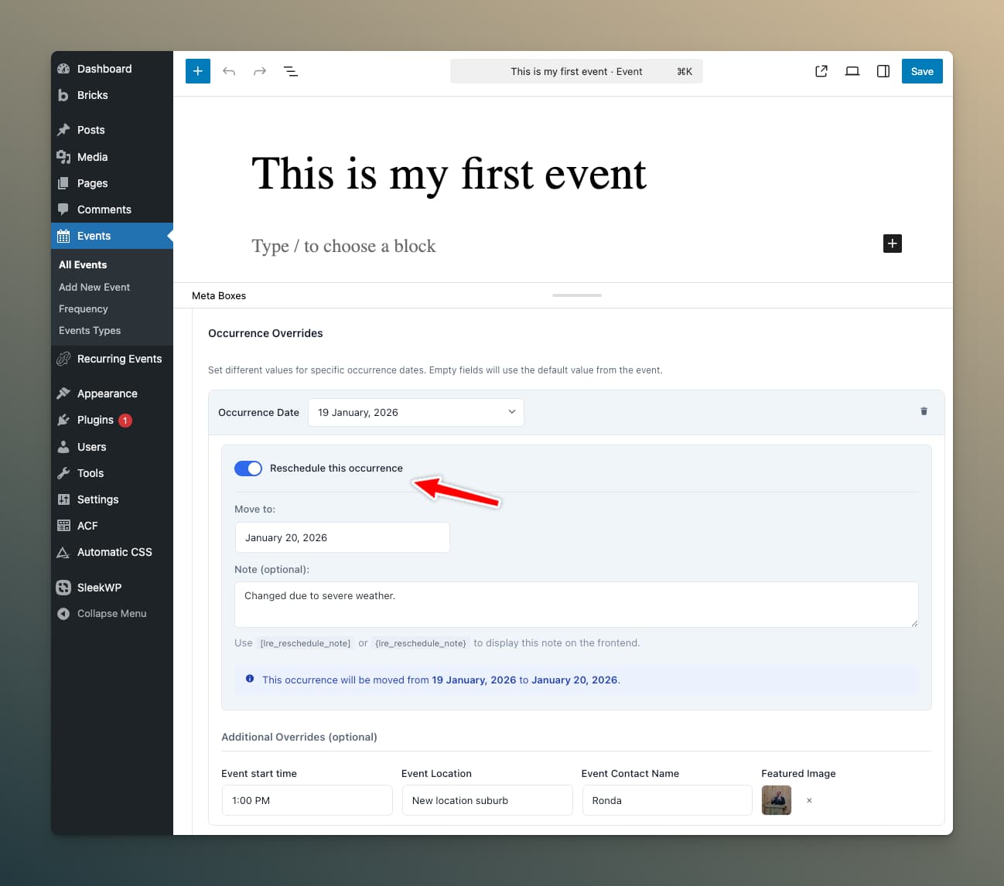
Task: Click the Undo arrow in toolbar
Action: point(229,71)
